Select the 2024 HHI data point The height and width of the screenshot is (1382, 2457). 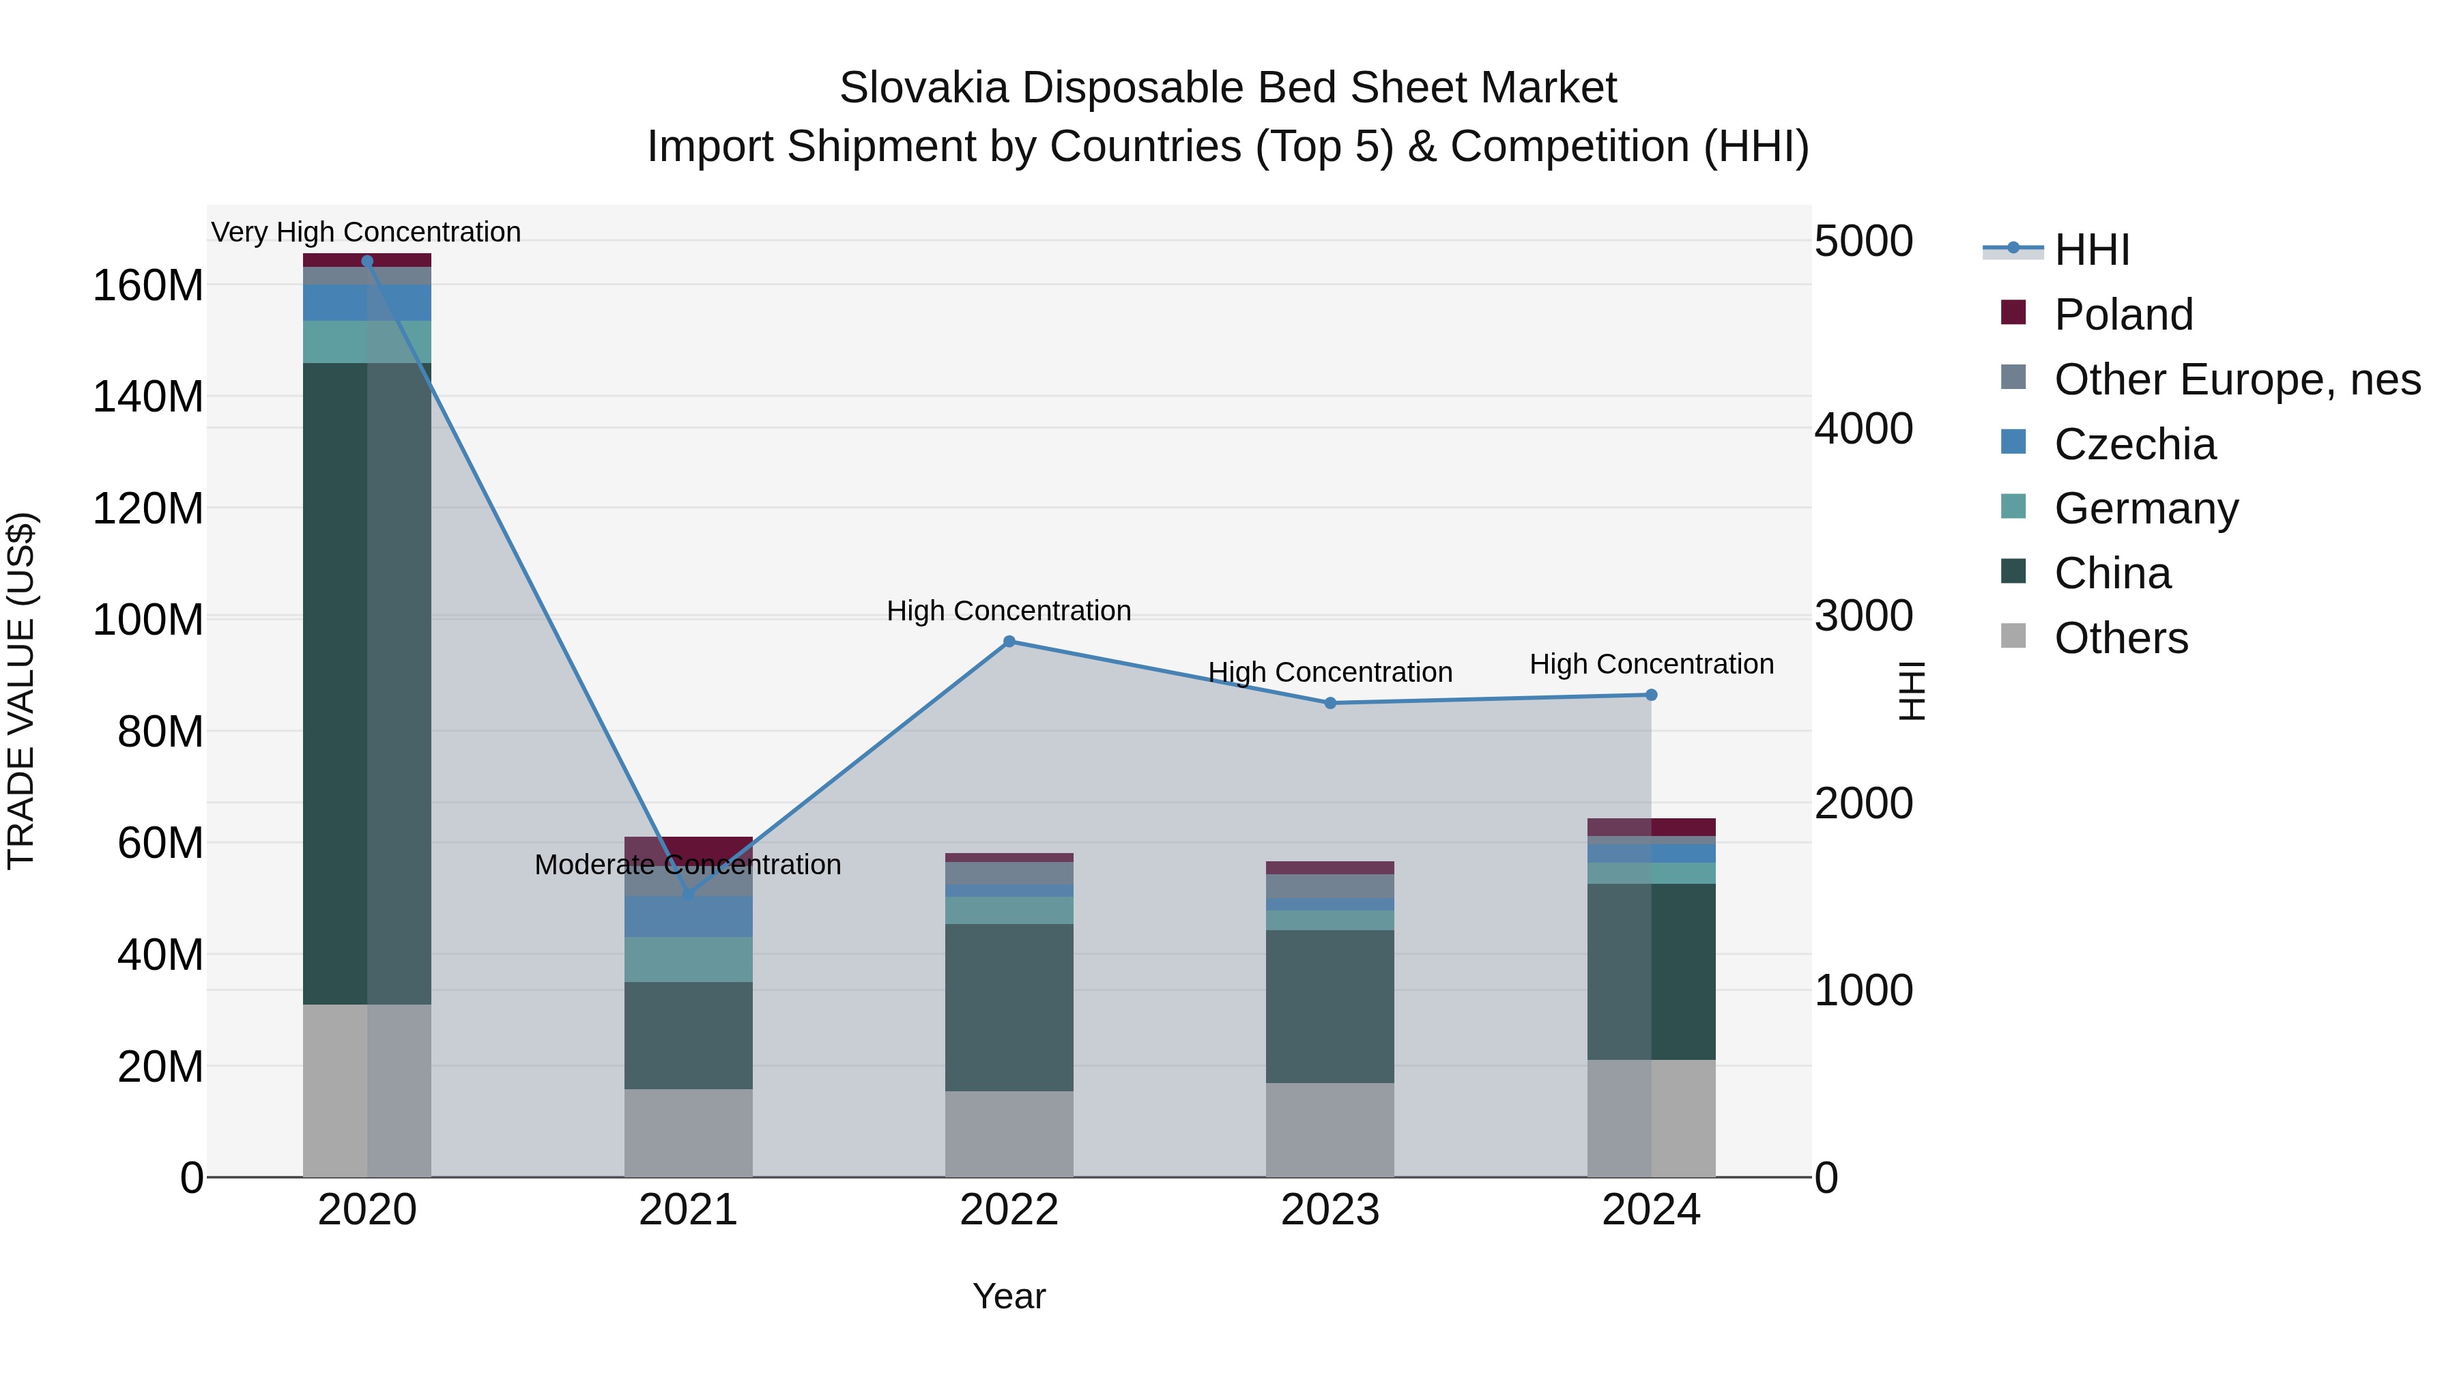pyautogui.click(x=1652, y=695)
